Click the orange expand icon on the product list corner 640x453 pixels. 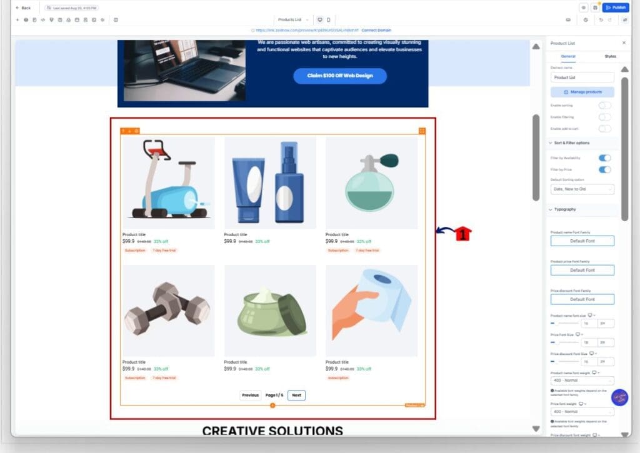point(422,131)
